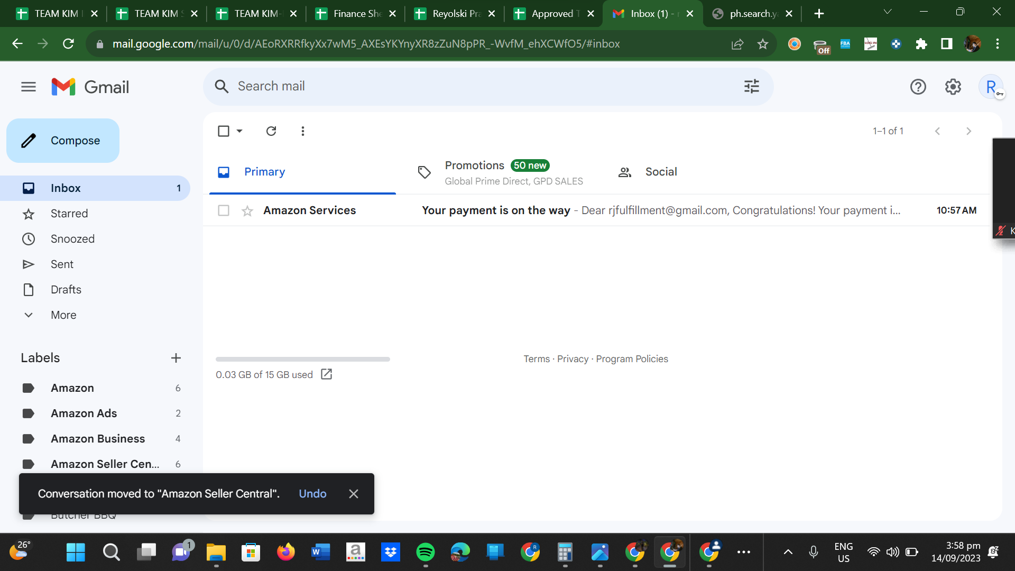Viewport: 1015px width, 571px height.
Task: Compose a new email
Action: (63, 141)
